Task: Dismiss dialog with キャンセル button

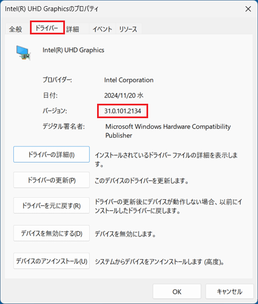Action: pyautogui.click(x=230, y=292)
